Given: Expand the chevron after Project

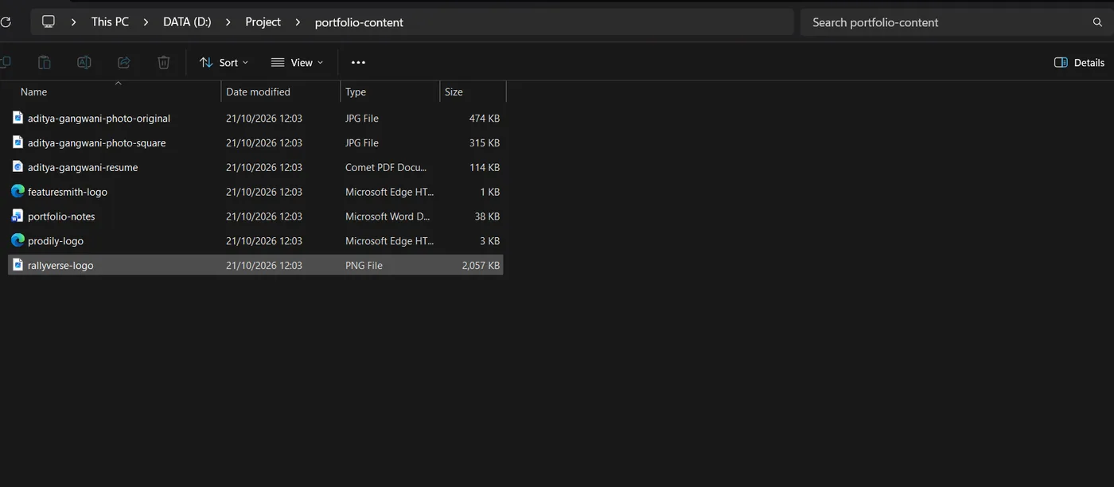Looking at the screenshot, I should tap(298, 22).
